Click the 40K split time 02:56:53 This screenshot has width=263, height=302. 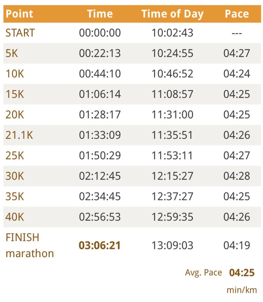(x=100, y=217)
